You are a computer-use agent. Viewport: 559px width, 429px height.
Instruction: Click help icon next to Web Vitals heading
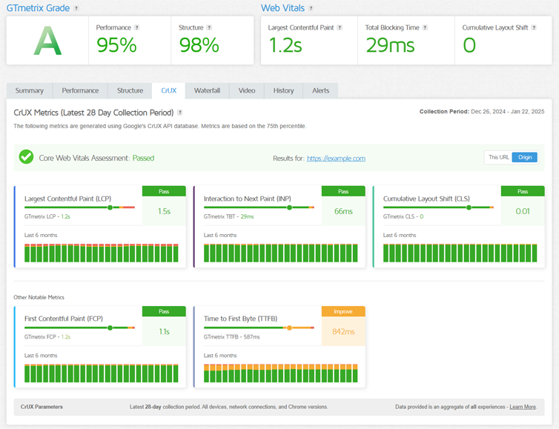[311, 8]
